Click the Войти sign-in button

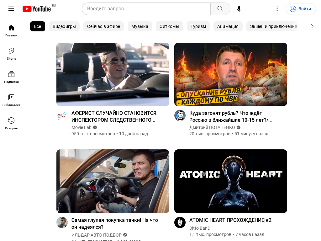pyautogui.click(x=301, y=9)
